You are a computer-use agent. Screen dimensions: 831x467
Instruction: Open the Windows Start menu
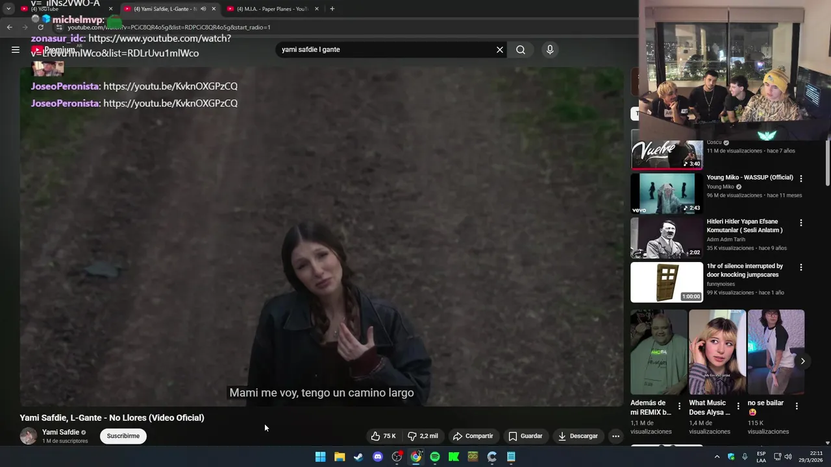tap(320, 457)
